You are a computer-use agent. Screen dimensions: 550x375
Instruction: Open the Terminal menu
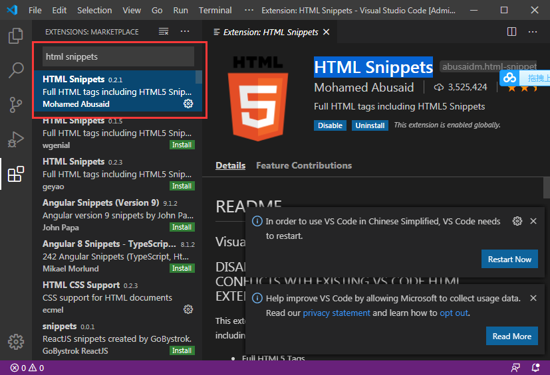point(215,10)
